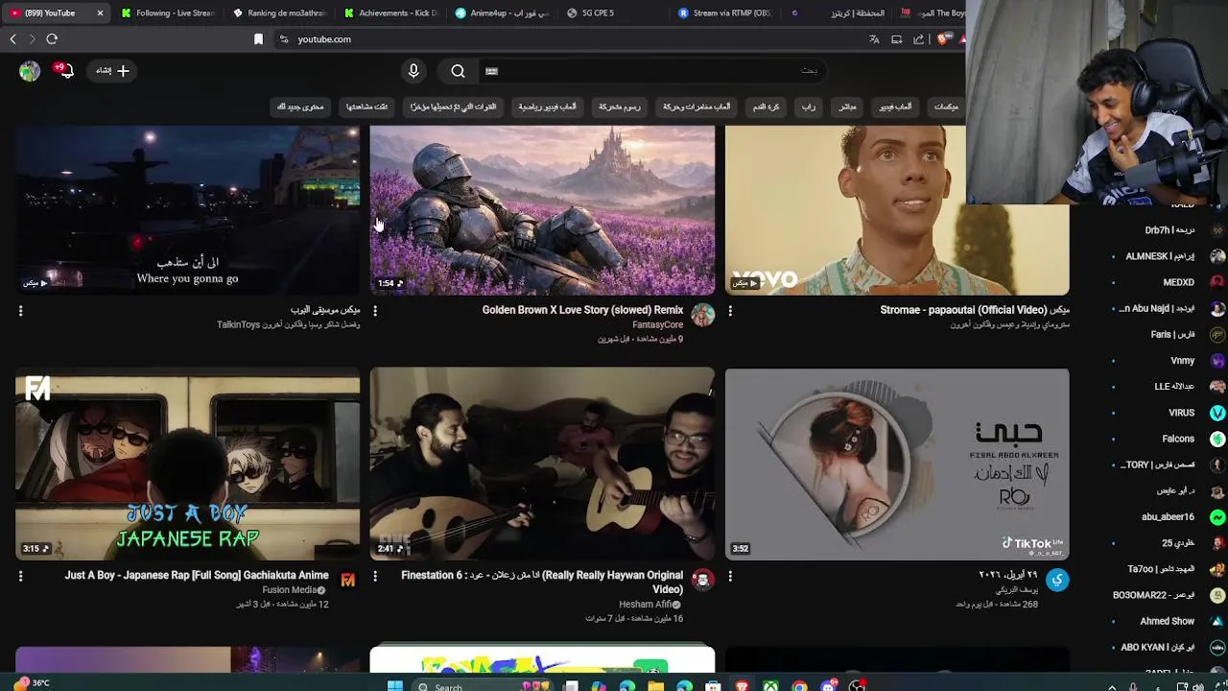Click the voice search microphone icon
This screenshot has height=691, width=1228.
[x=413, y=70]
